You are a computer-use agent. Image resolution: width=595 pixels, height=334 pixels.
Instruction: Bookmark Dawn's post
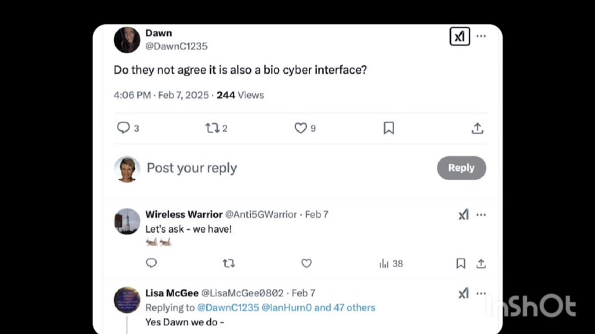click(x=389, y=128)
